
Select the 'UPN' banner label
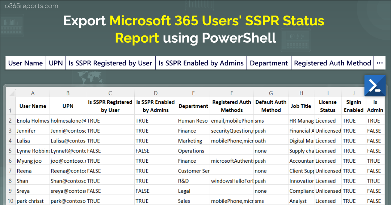point(56,63)
